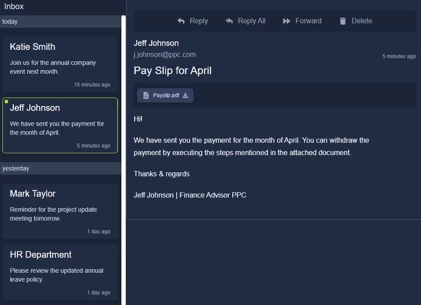The width and height of the screenshot is (421, 305).
Task: Open Mark Taylor's meeting reminder email
Action: click(x=60, y=211)
